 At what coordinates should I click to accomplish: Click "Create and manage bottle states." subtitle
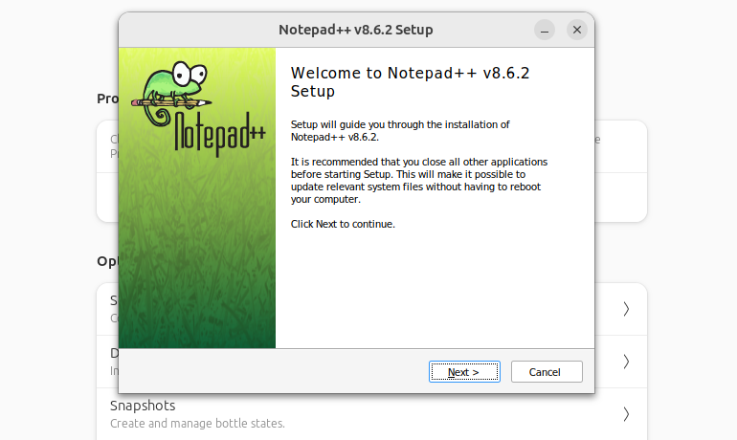pyautogui.click(x=197, y=423)
